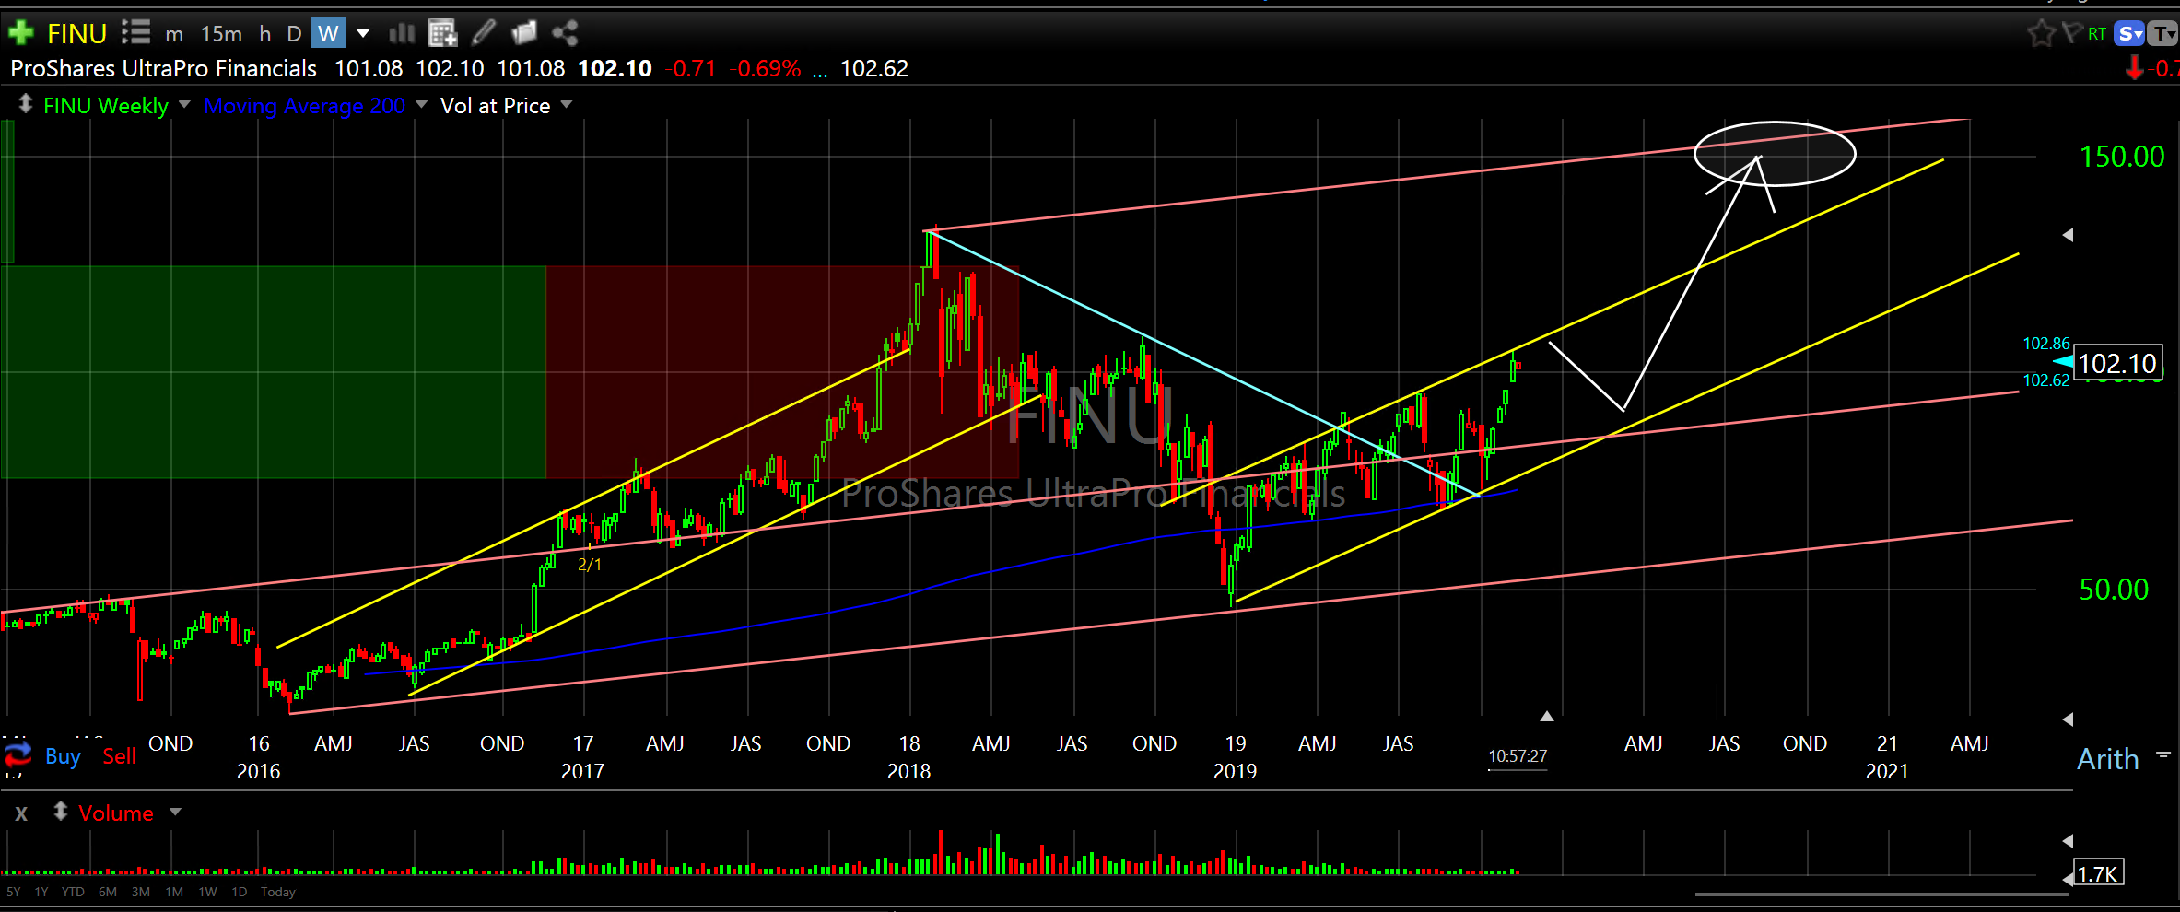2180x912 pixels.
Task: Toggle the Arith scale mode
Action: coord(2107,759)
